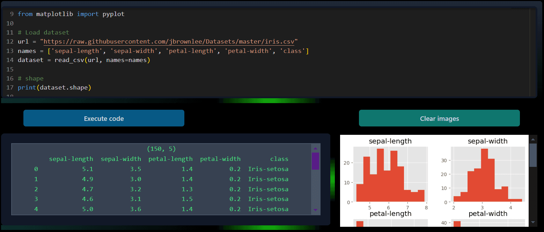Click the 'pyplot' import on line 9
The height and width of the screenshot is (232, 544).
click(x=113, y=14)
